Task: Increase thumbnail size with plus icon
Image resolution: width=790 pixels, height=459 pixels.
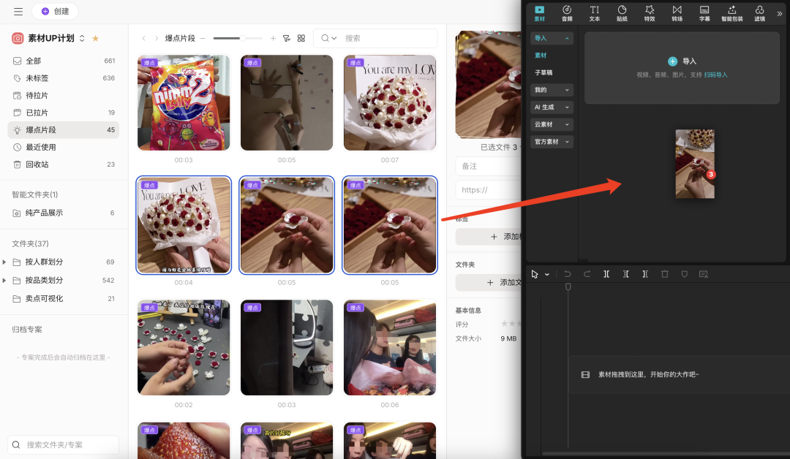Action: pos(273,38)
